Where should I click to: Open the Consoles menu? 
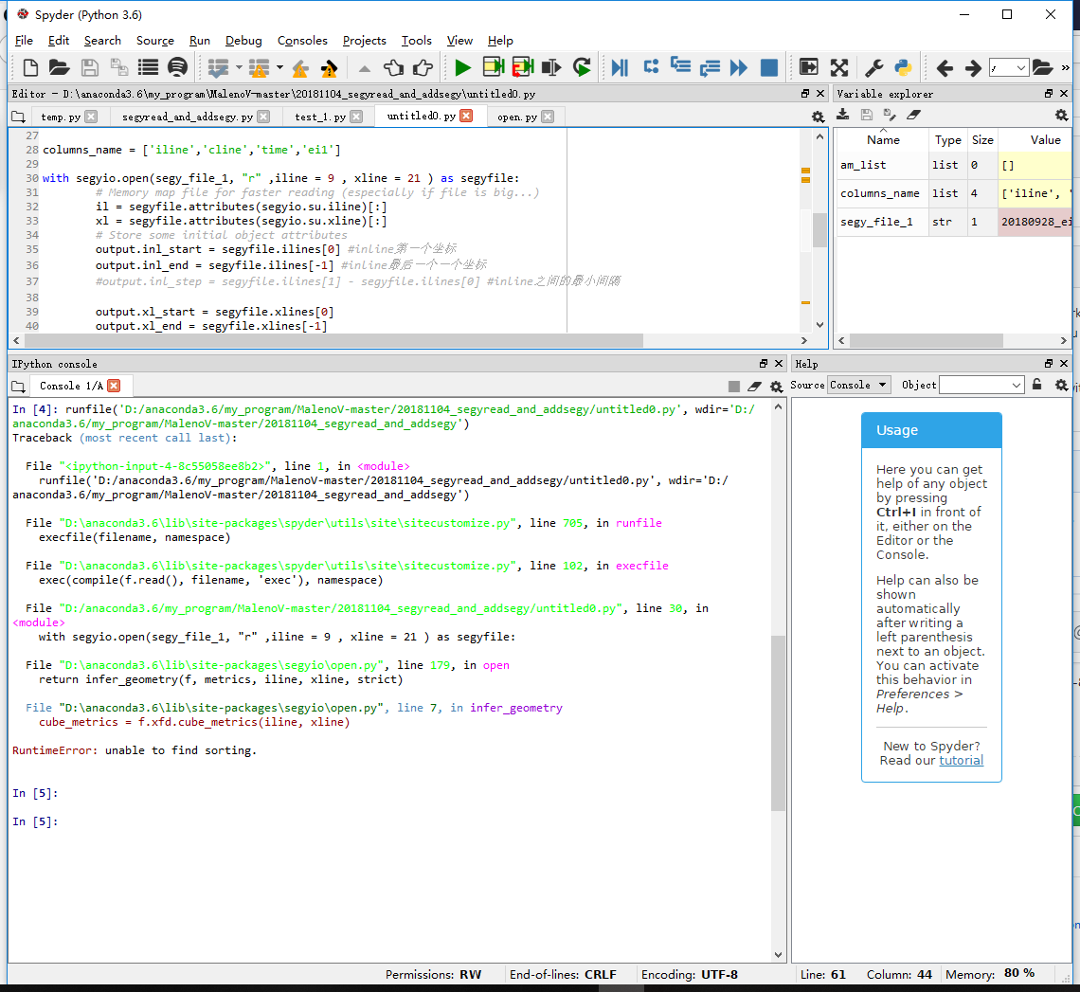coord(302,41)
